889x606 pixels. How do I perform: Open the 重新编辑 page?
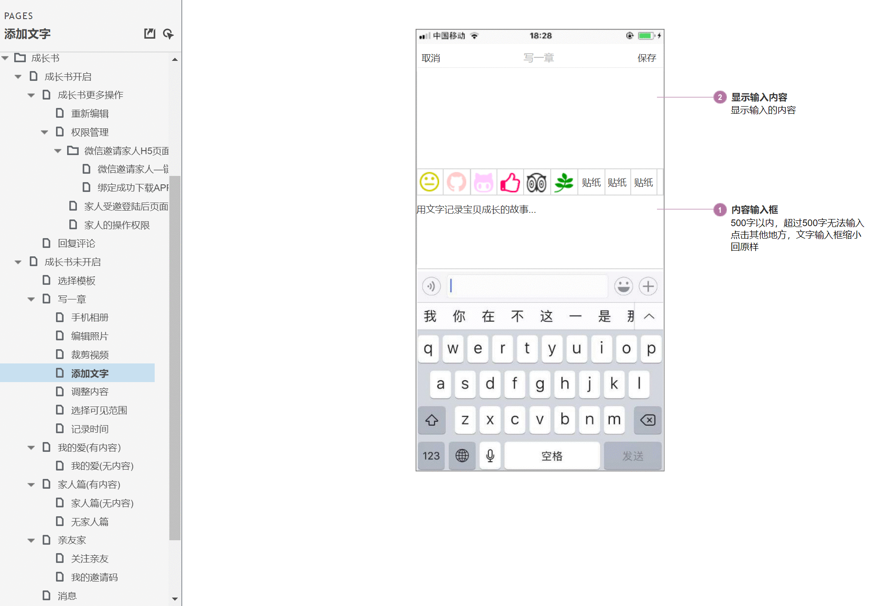(90, 114)
